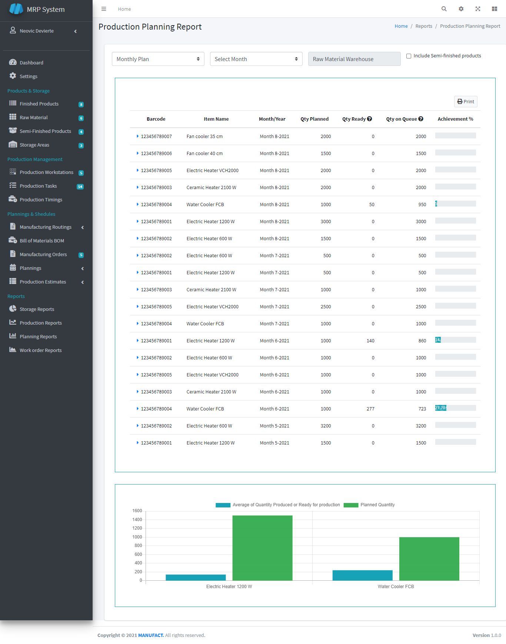Click the gear settings icon in header

point(461,9)
